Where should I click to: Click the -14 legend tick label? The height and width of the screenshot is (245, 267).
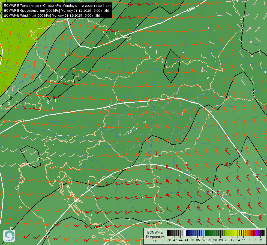coord(238,240)
